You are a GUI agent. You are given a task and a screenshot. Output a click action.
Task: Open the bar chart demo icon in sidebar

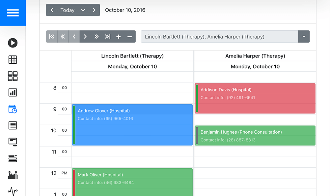point(13,93)
